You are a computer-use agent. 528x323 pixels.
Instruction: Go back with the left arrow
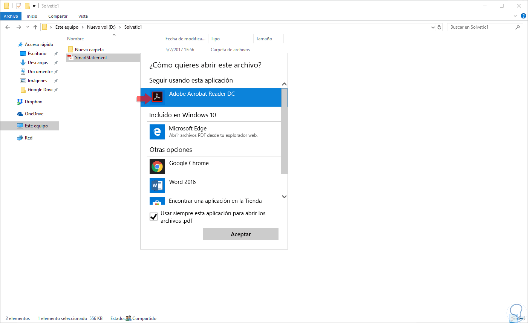(8, 27)
